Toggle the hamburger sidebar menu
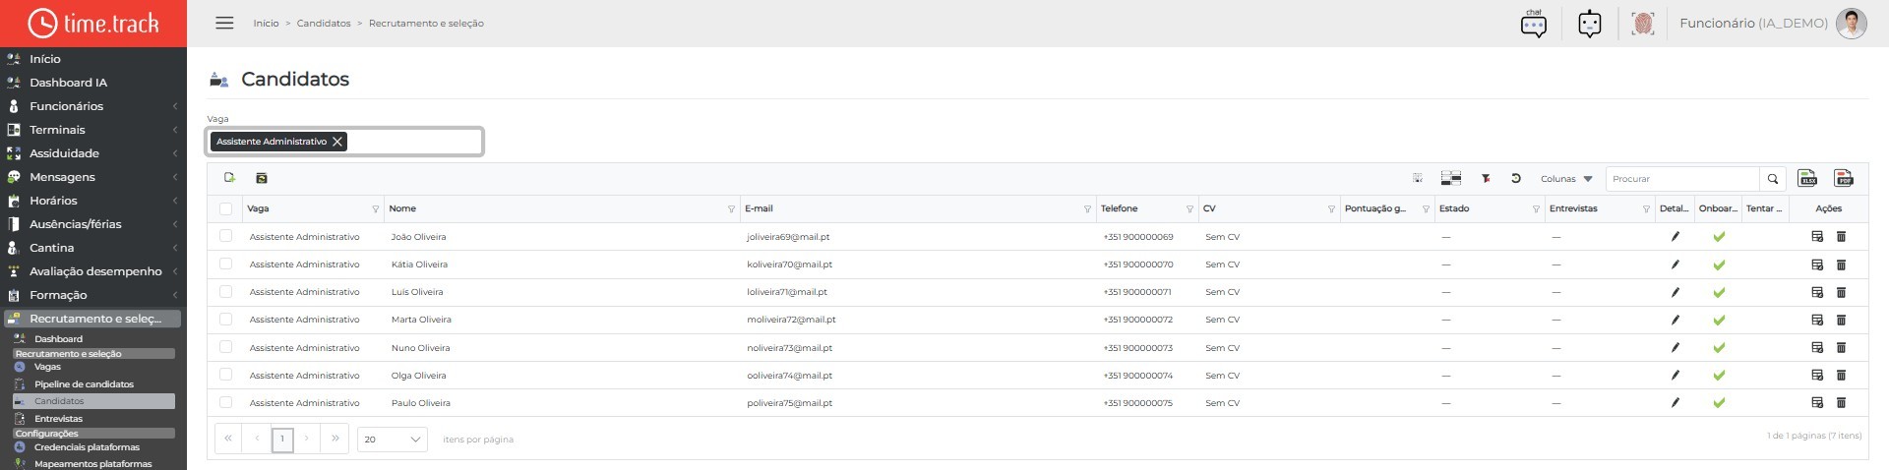Screen dimensions: 1889x470 pyautogui.click(x=224, y=23)
